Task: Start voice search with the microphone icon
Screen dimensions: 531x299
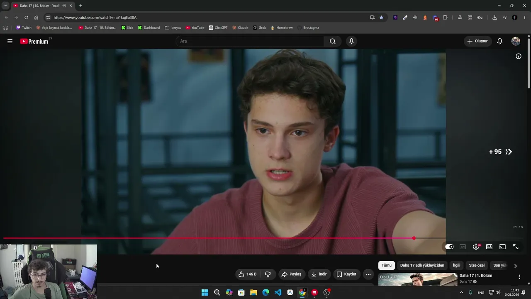Action: point(351,41)
